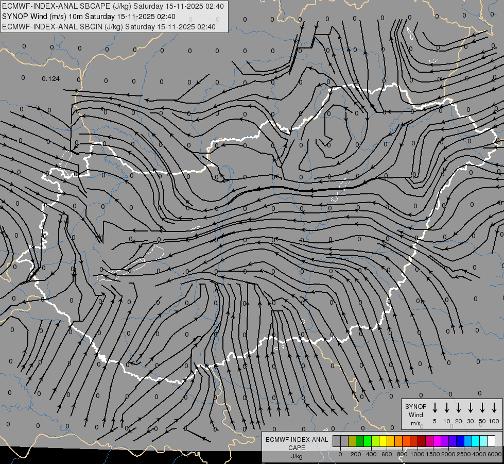Viewport: 504px width, 464px height.
Task: Choose the red CAPE swatch ending at 1000
Action: coord(414,441)
